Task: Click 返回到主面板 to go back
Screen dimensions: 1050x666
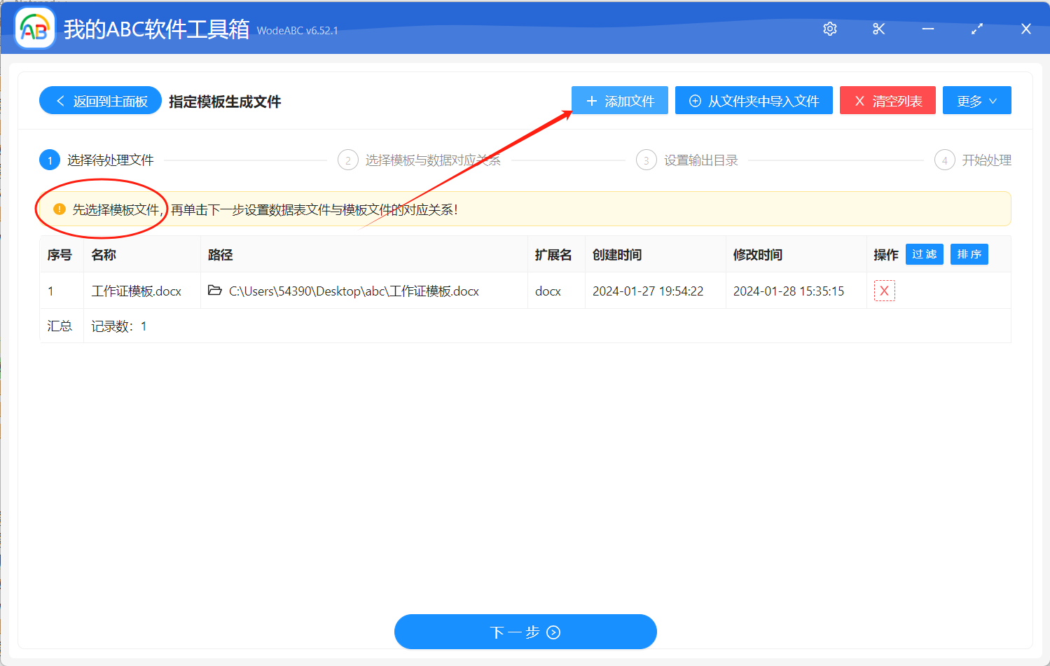Action: (100, 100)
